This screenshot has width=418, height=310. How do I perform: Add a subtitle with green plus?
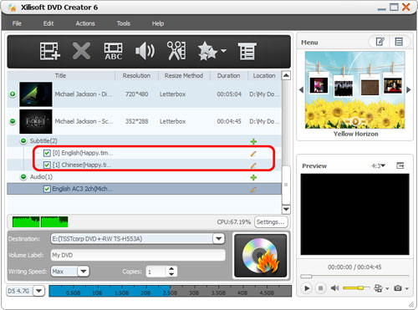tap(253, 141)
